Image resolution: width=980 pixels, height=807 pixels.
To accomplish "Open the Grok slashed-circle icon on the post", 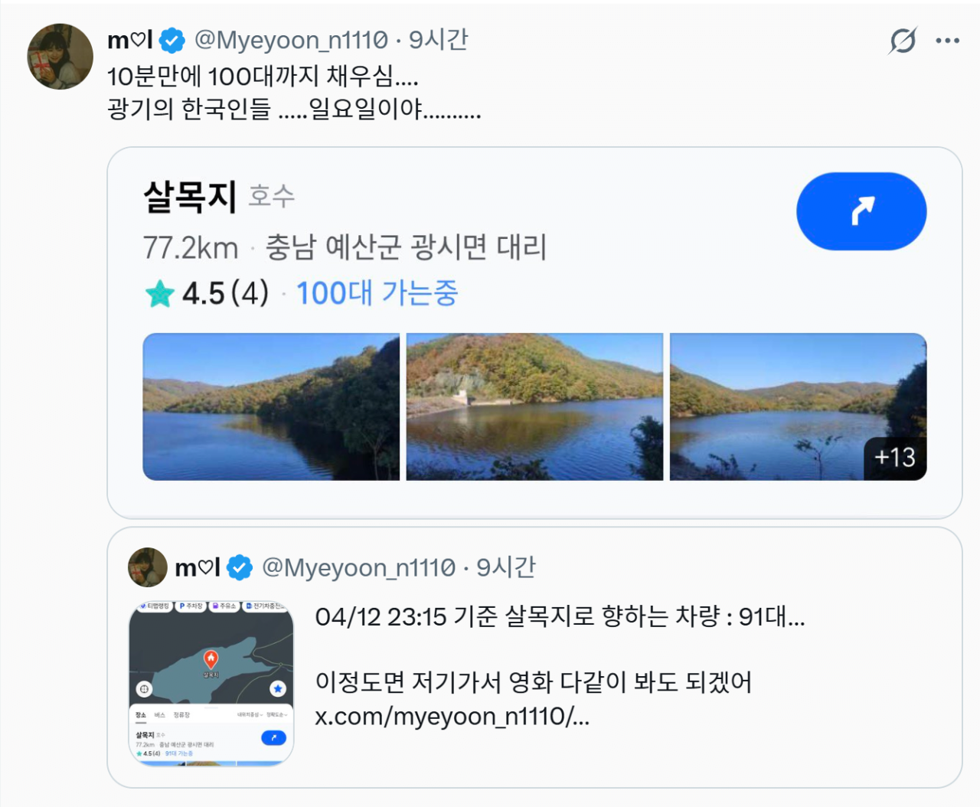I will (903, 41).
